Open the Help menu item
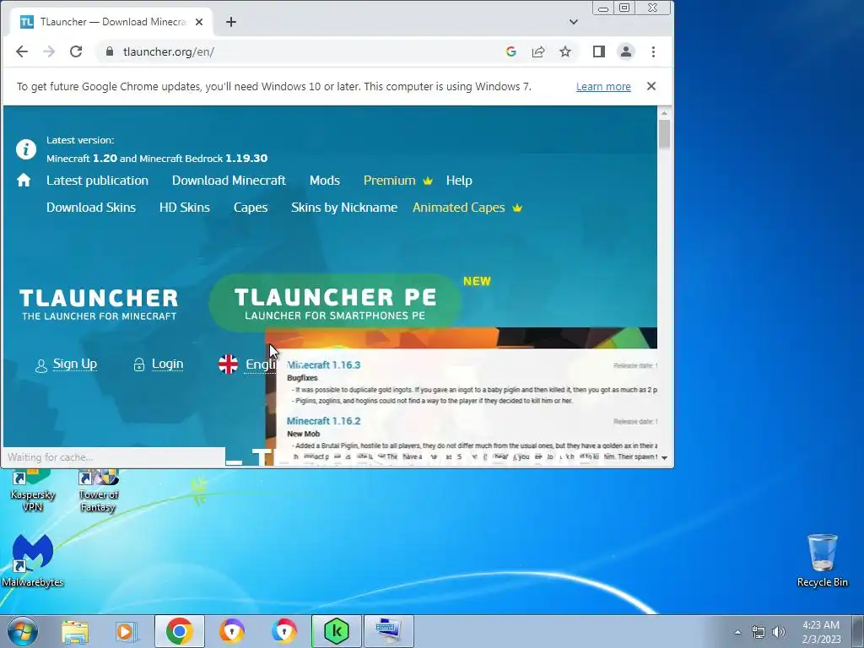 (x=459, y=181)
